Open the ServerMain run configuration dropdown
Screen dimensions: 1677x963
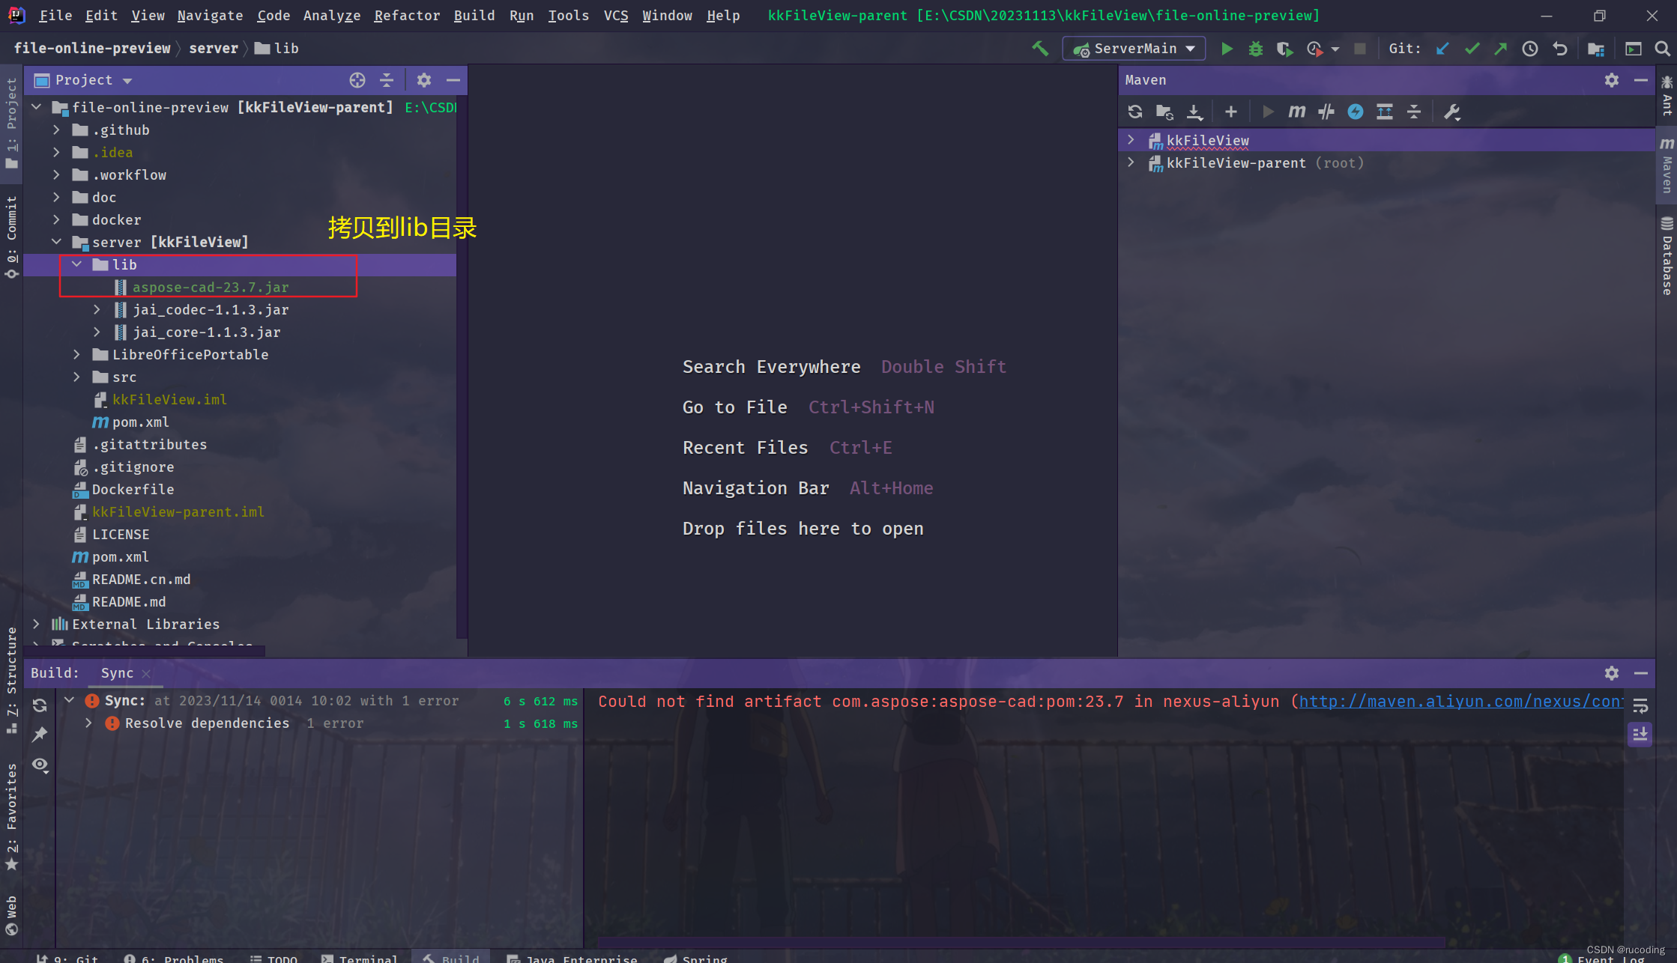tap(1134, 49)
